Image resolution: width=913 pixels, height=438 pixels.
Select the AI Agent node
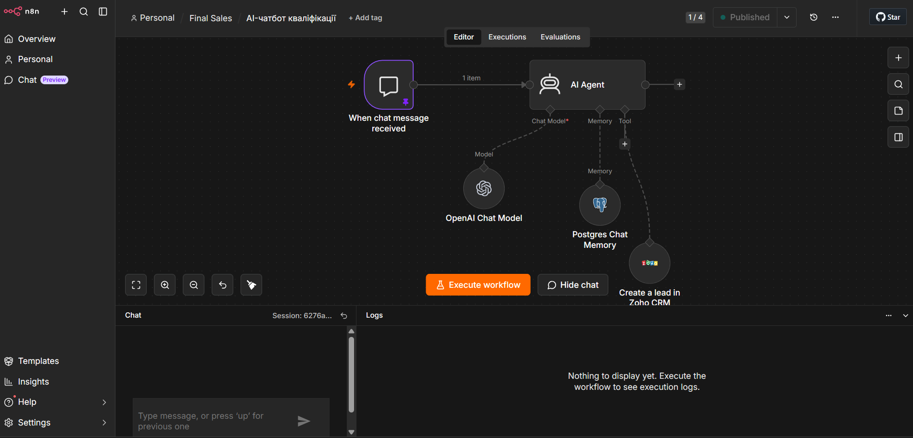click(587, 85)
